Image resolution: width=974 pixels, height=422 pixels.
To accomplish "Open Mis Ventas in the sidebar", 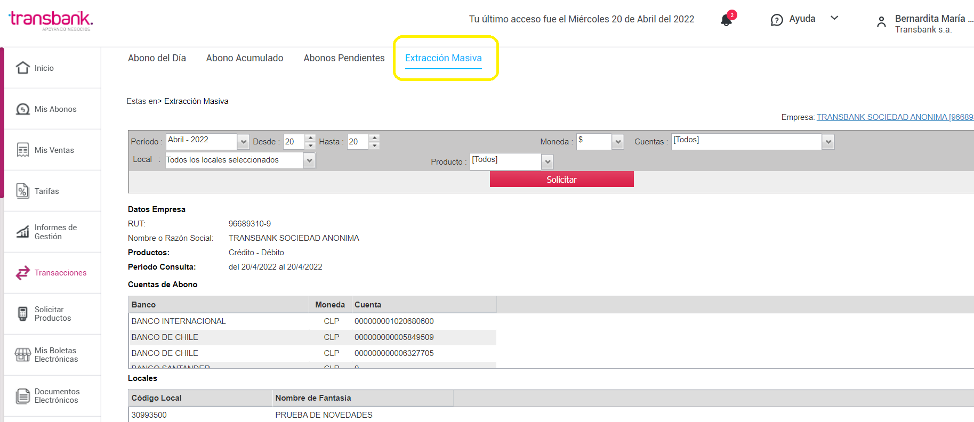I will pyautogui.click(x=54, y=150).
